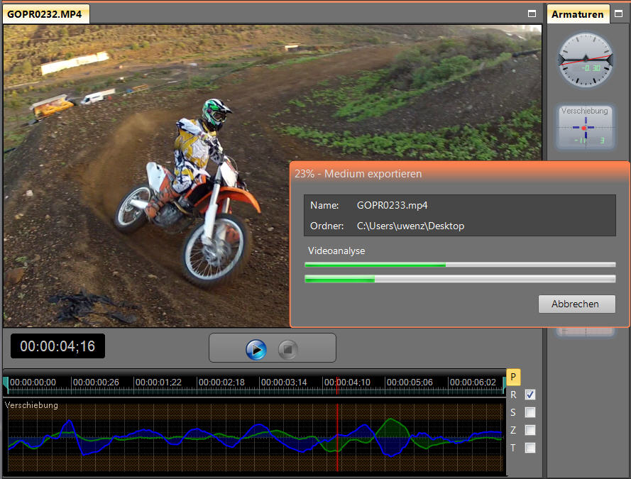This screenshot has width=631, height=479.
Task: Maximize the Armaturen panel
Action: 620,13
